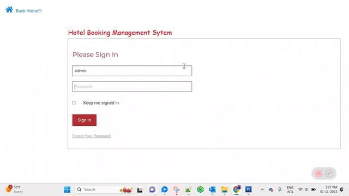Open the Snipping Tool in the taskbar
349x196 pixels.
[x=177, y=189]
